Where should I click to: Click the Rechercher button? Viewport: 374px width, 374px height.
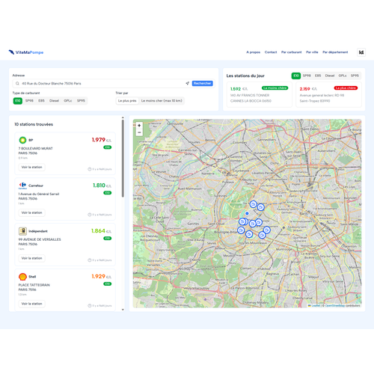click(202, 83)
